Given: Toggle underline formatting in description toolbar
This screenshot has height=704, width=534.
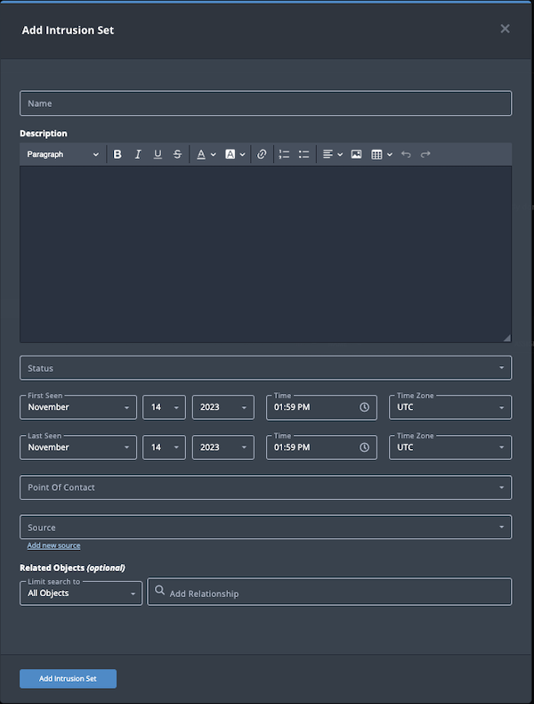Looking at the screenshot, I should coord(158,154).
